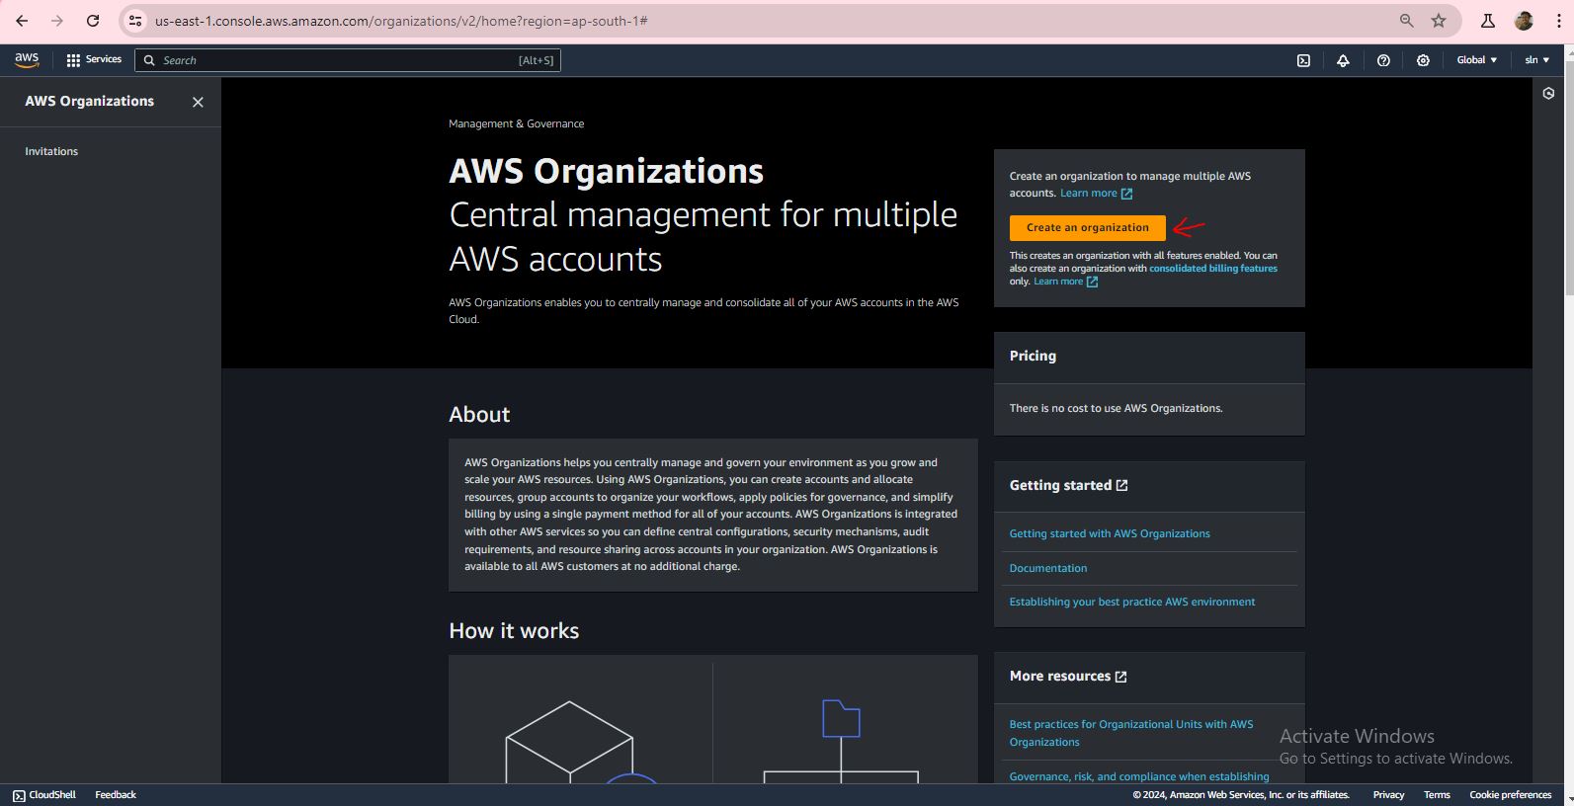1574x806 pixels.
Task: Click the browser address bar URL
Action: (x=401, y=21)
